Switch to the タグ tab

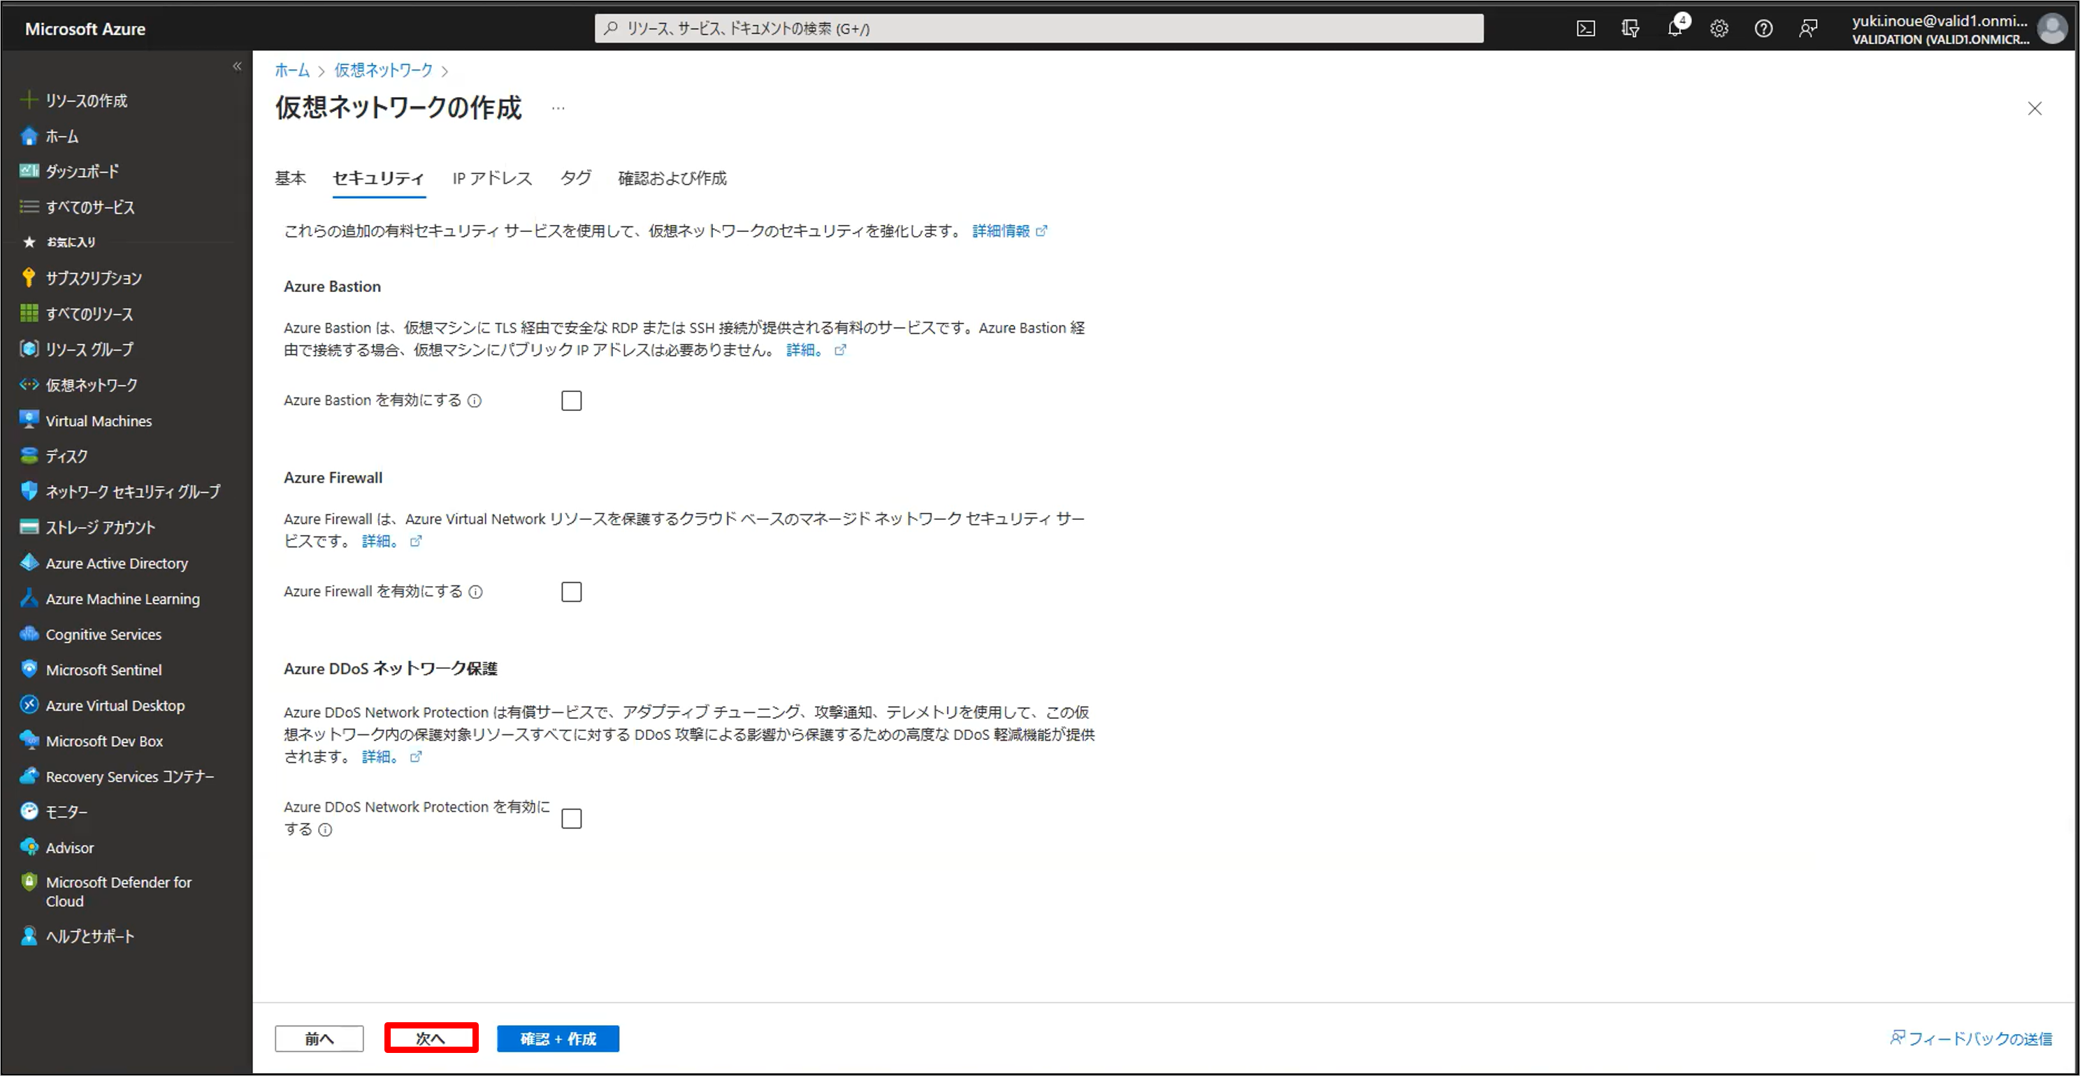tap(576, 178)
